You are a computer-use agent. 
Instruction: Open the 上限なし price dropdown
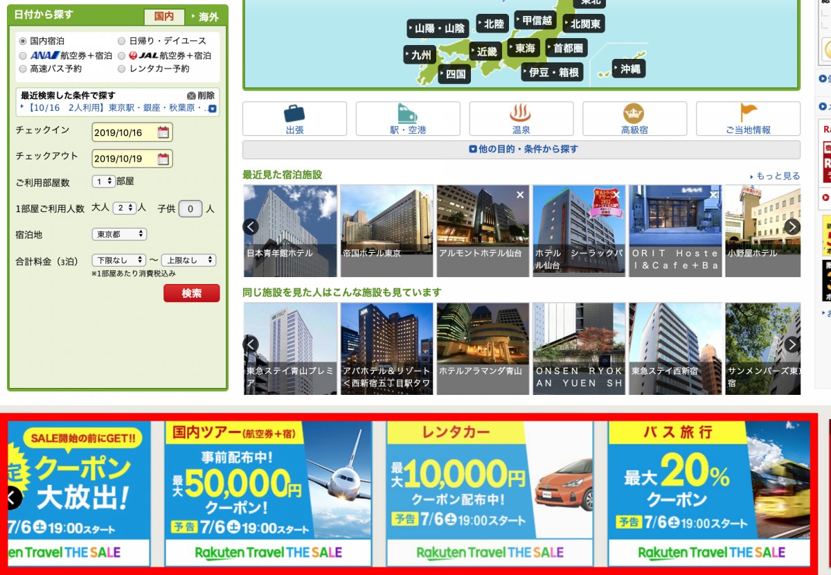[188, 260]
